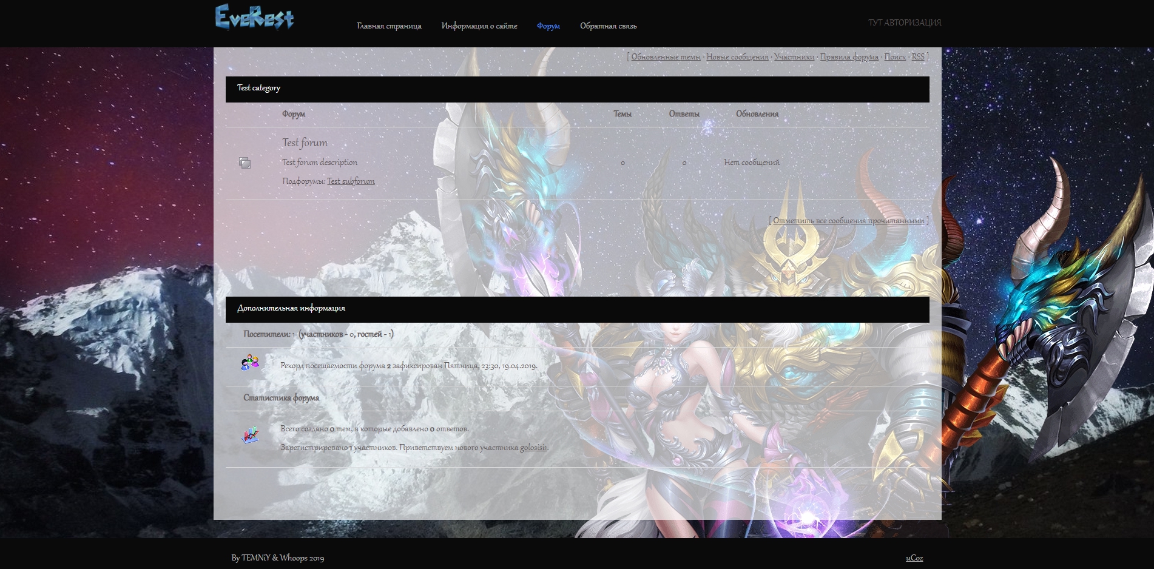1154x569 pixels.
Task: Click the Дополнительная информация header
Action: (x=578, y=309)
